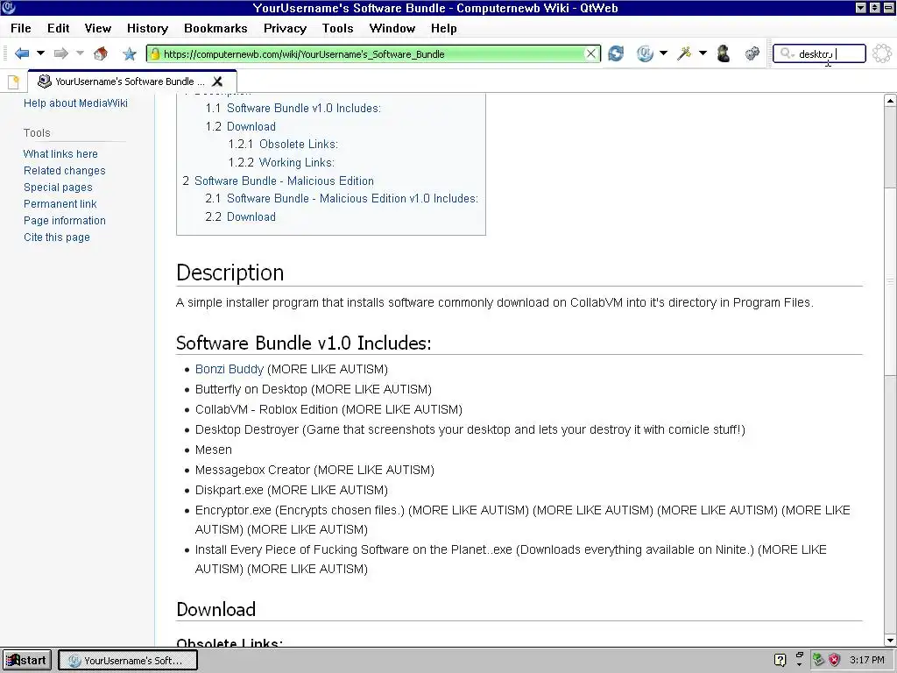
Task: Open the File menu
Action: 21,28
